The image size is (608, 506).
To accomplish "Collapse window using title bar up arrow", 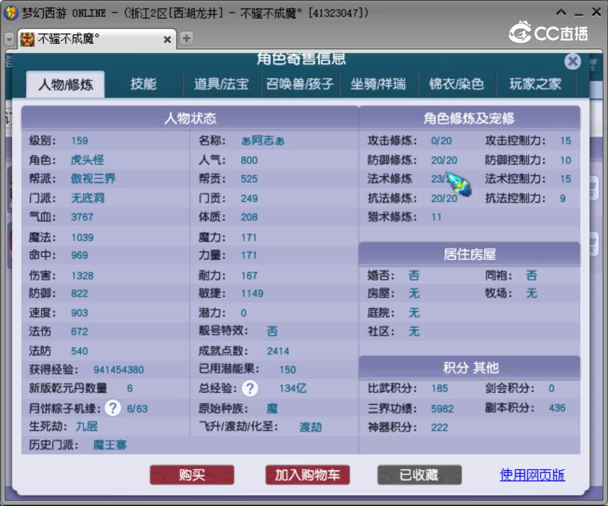I will (561, 12).
